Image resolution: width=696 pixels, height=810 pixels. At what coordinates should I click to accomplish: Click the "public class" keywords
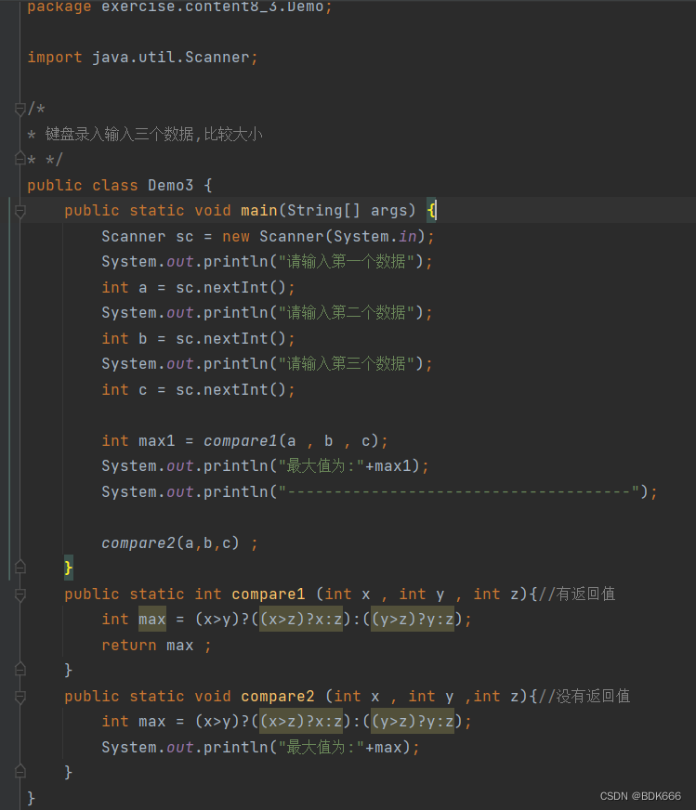[83, 185]
